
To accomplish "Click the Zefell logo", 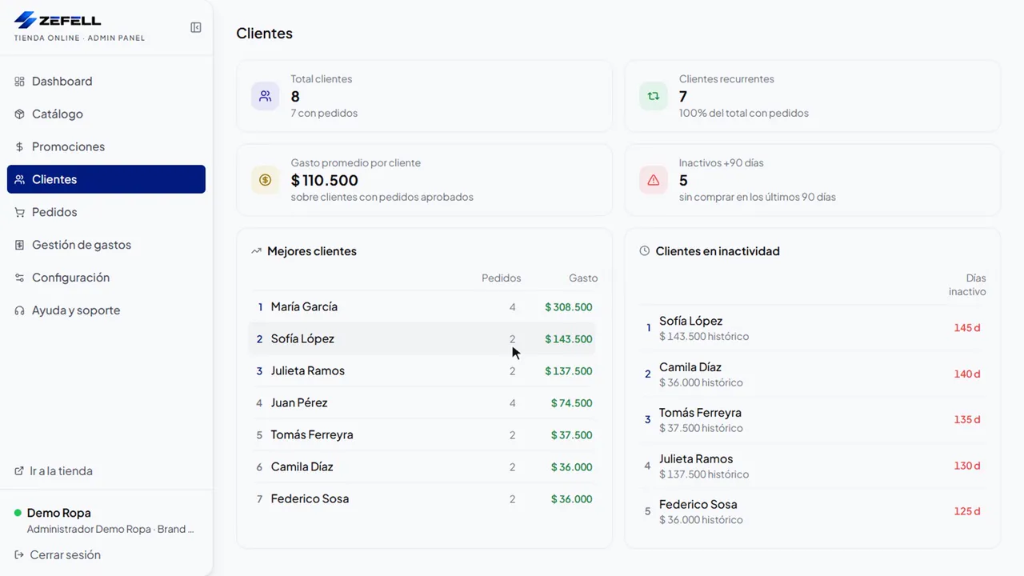I will coord(58,20).
